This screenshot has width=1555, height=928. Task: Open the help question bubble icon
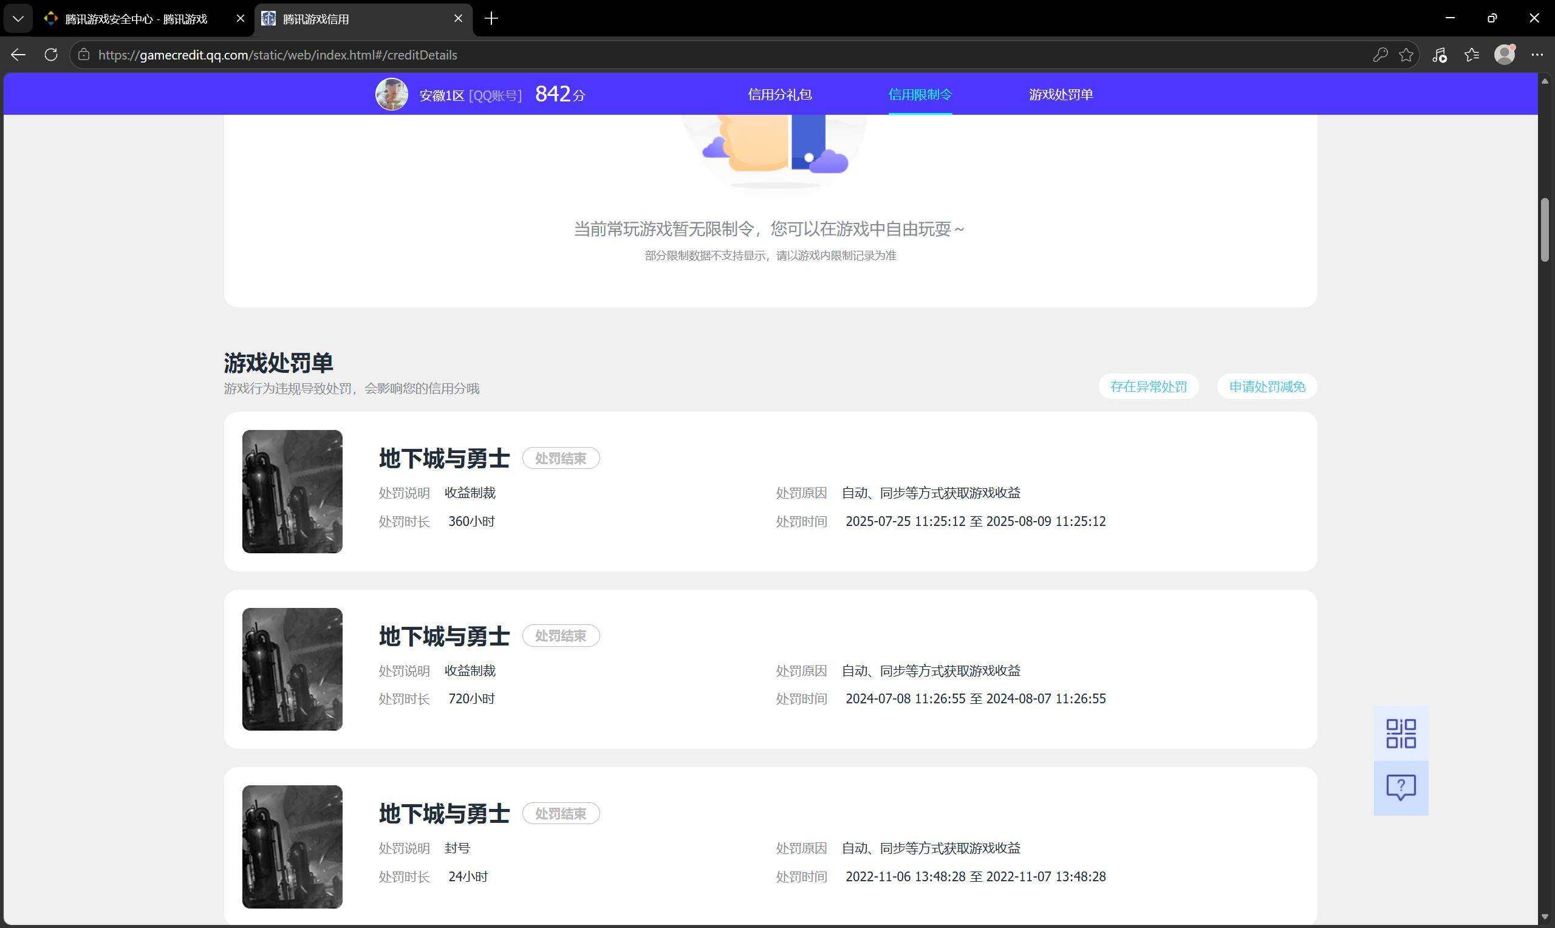(1401, 787)
